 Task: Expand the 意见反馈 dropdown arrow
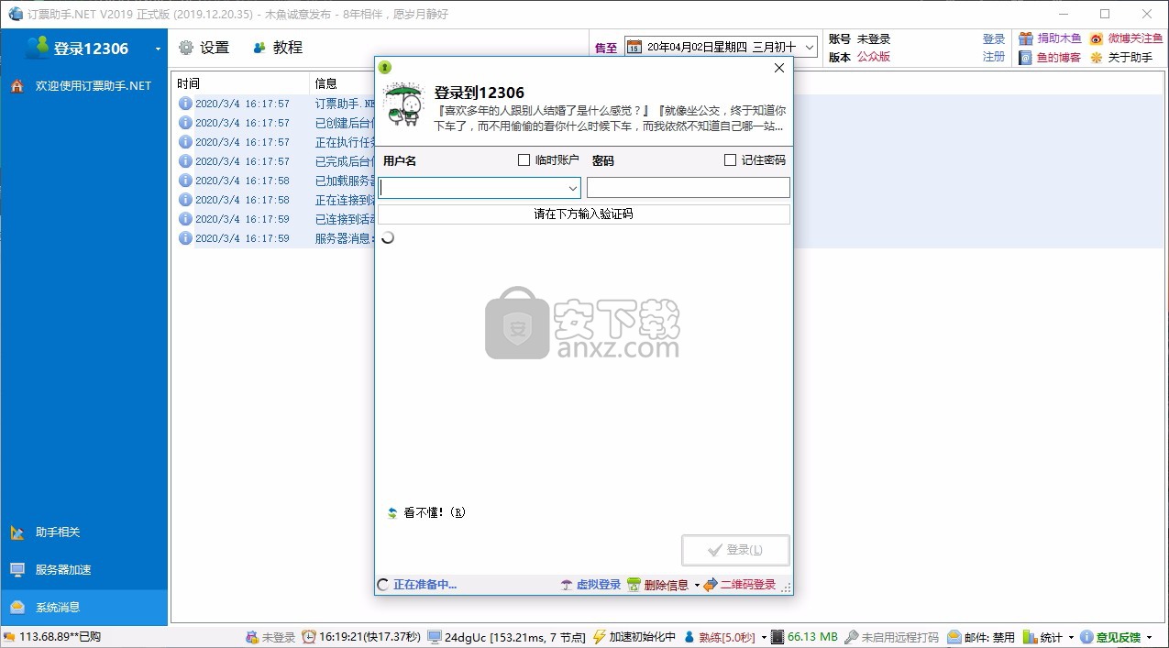[x=1149, y=637]
